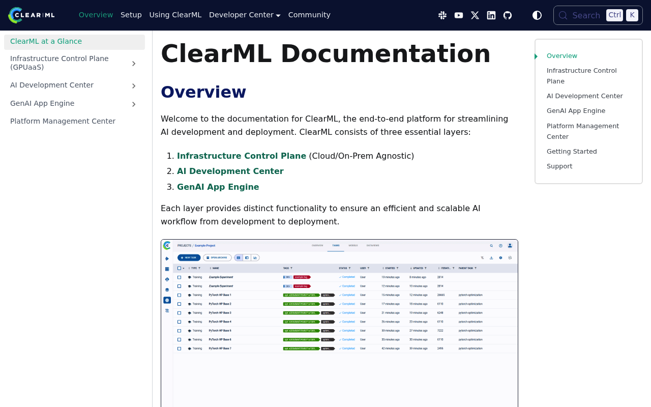Select ClearML at a Glance sidebar item
This screenshot has height=407, width=651.
click(x=74, y=42)
